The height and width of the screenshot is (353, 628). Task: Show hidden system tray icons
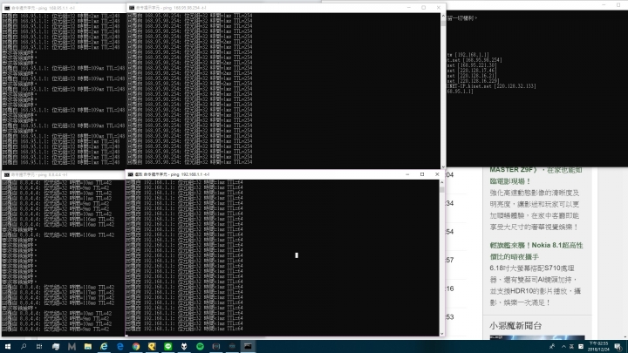point(563,346)
